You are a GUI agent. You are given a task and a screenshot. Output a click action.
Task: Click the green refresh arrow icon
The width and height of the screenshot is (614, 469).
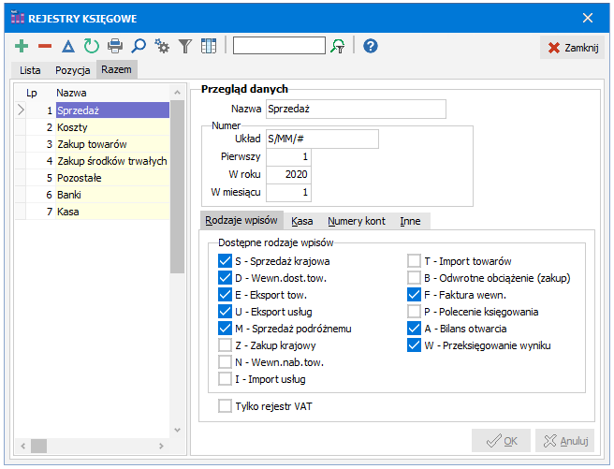point(91,46)
